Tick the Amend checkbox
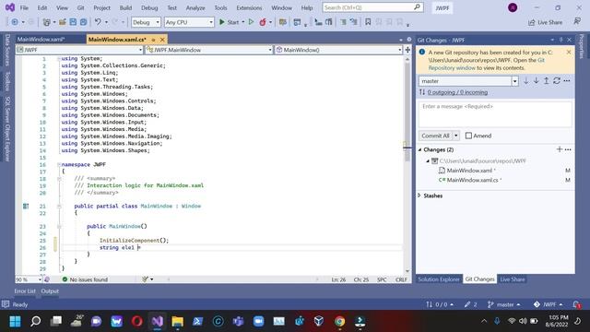The width and height of the screenshot is (590, 332). tap(468, 136)
